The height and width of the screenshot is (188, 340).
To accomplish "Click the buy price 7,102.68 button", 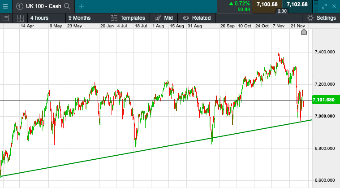I will pyautogui.click(x=297, y=4).
